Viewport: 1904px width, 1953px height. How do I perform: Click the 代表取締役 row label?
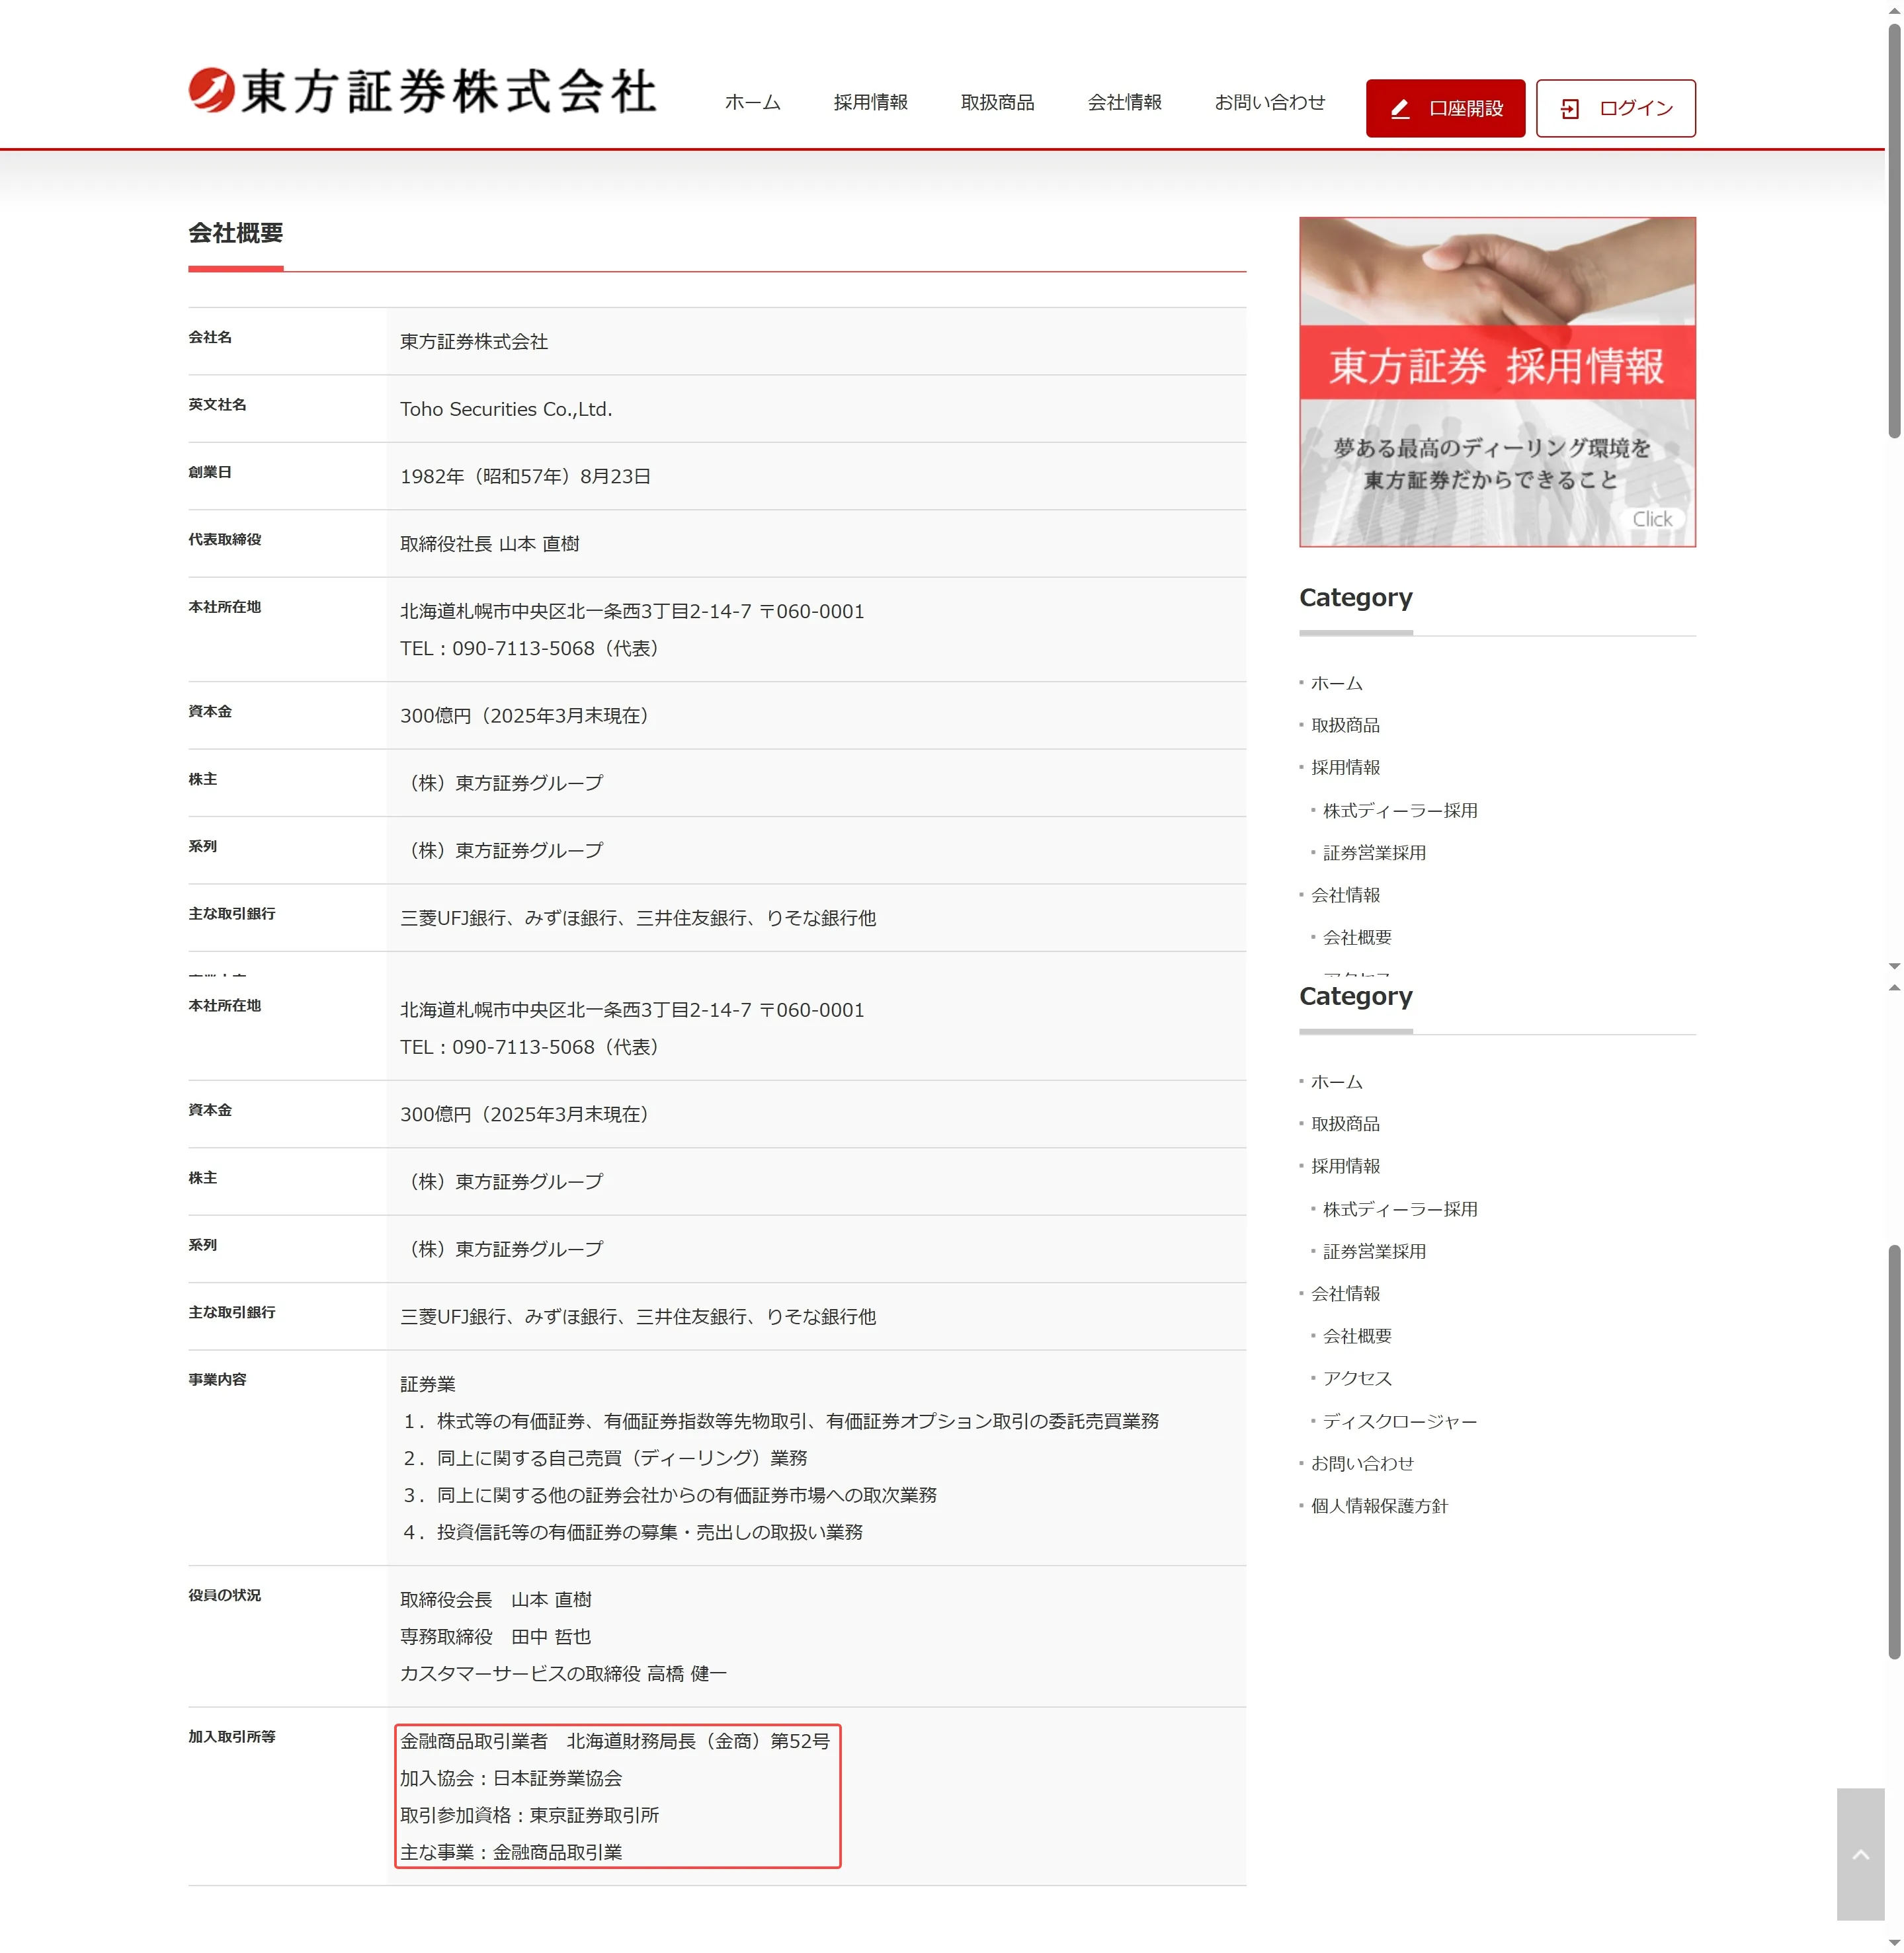224,539
